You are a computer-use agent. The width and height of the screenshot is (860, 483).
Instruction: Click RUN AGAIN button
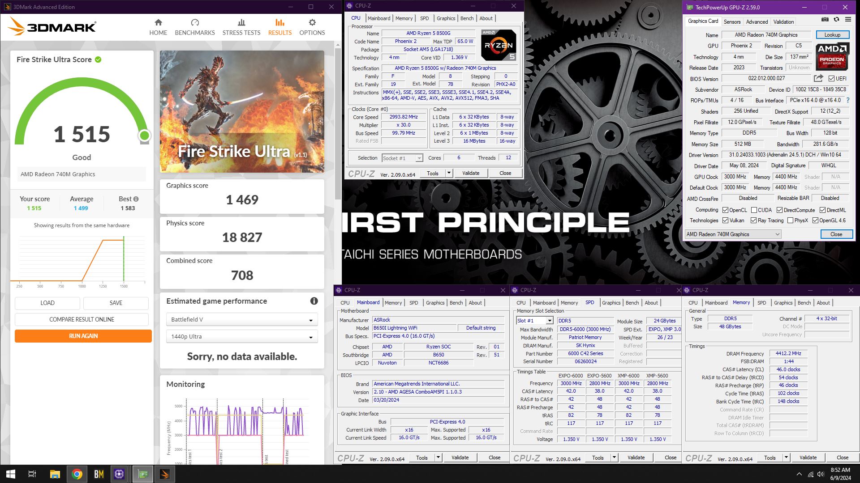point(83,336)
